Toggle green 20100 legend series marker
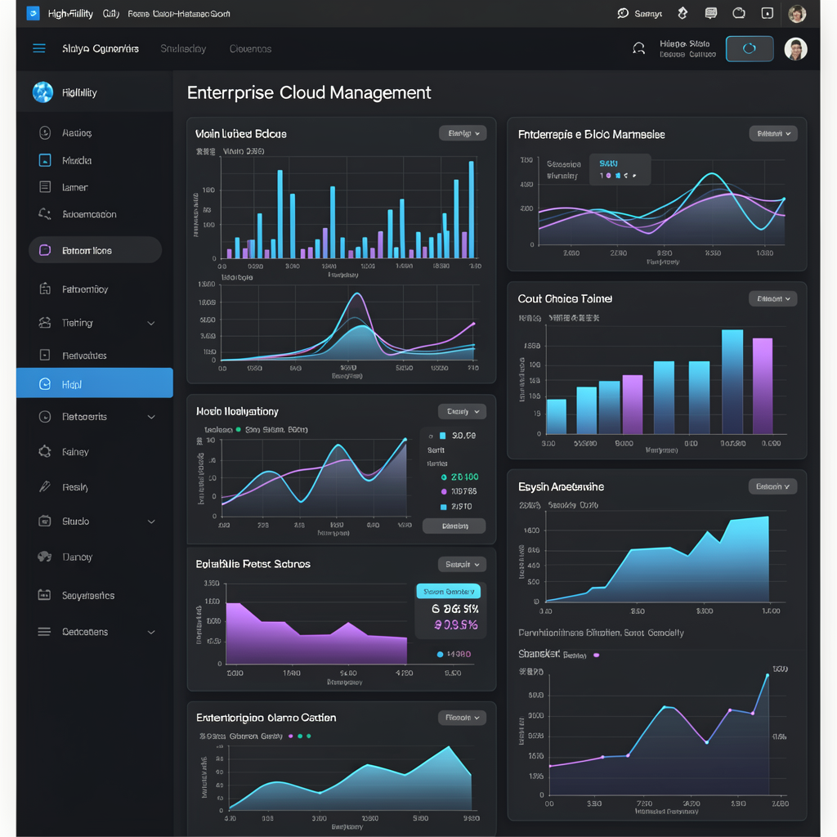Screen dimensions: 837x837 click(444, 477)
